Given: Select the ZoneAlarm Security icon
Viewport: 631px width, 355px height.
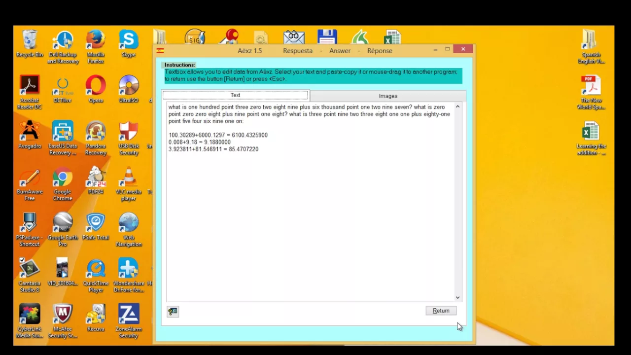Looking at the screenshot, I should (129, 321).
